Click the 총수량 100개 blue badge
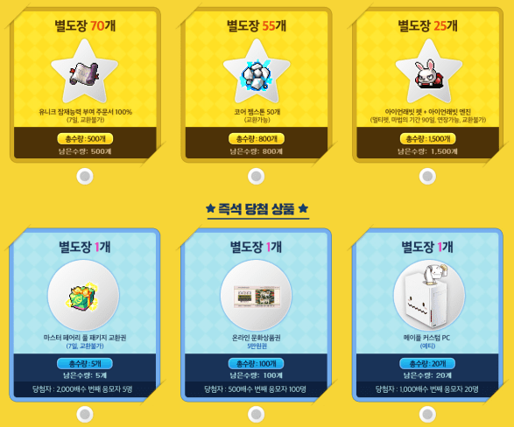This screenshot has height=427, width=514. tap(257, 363)
